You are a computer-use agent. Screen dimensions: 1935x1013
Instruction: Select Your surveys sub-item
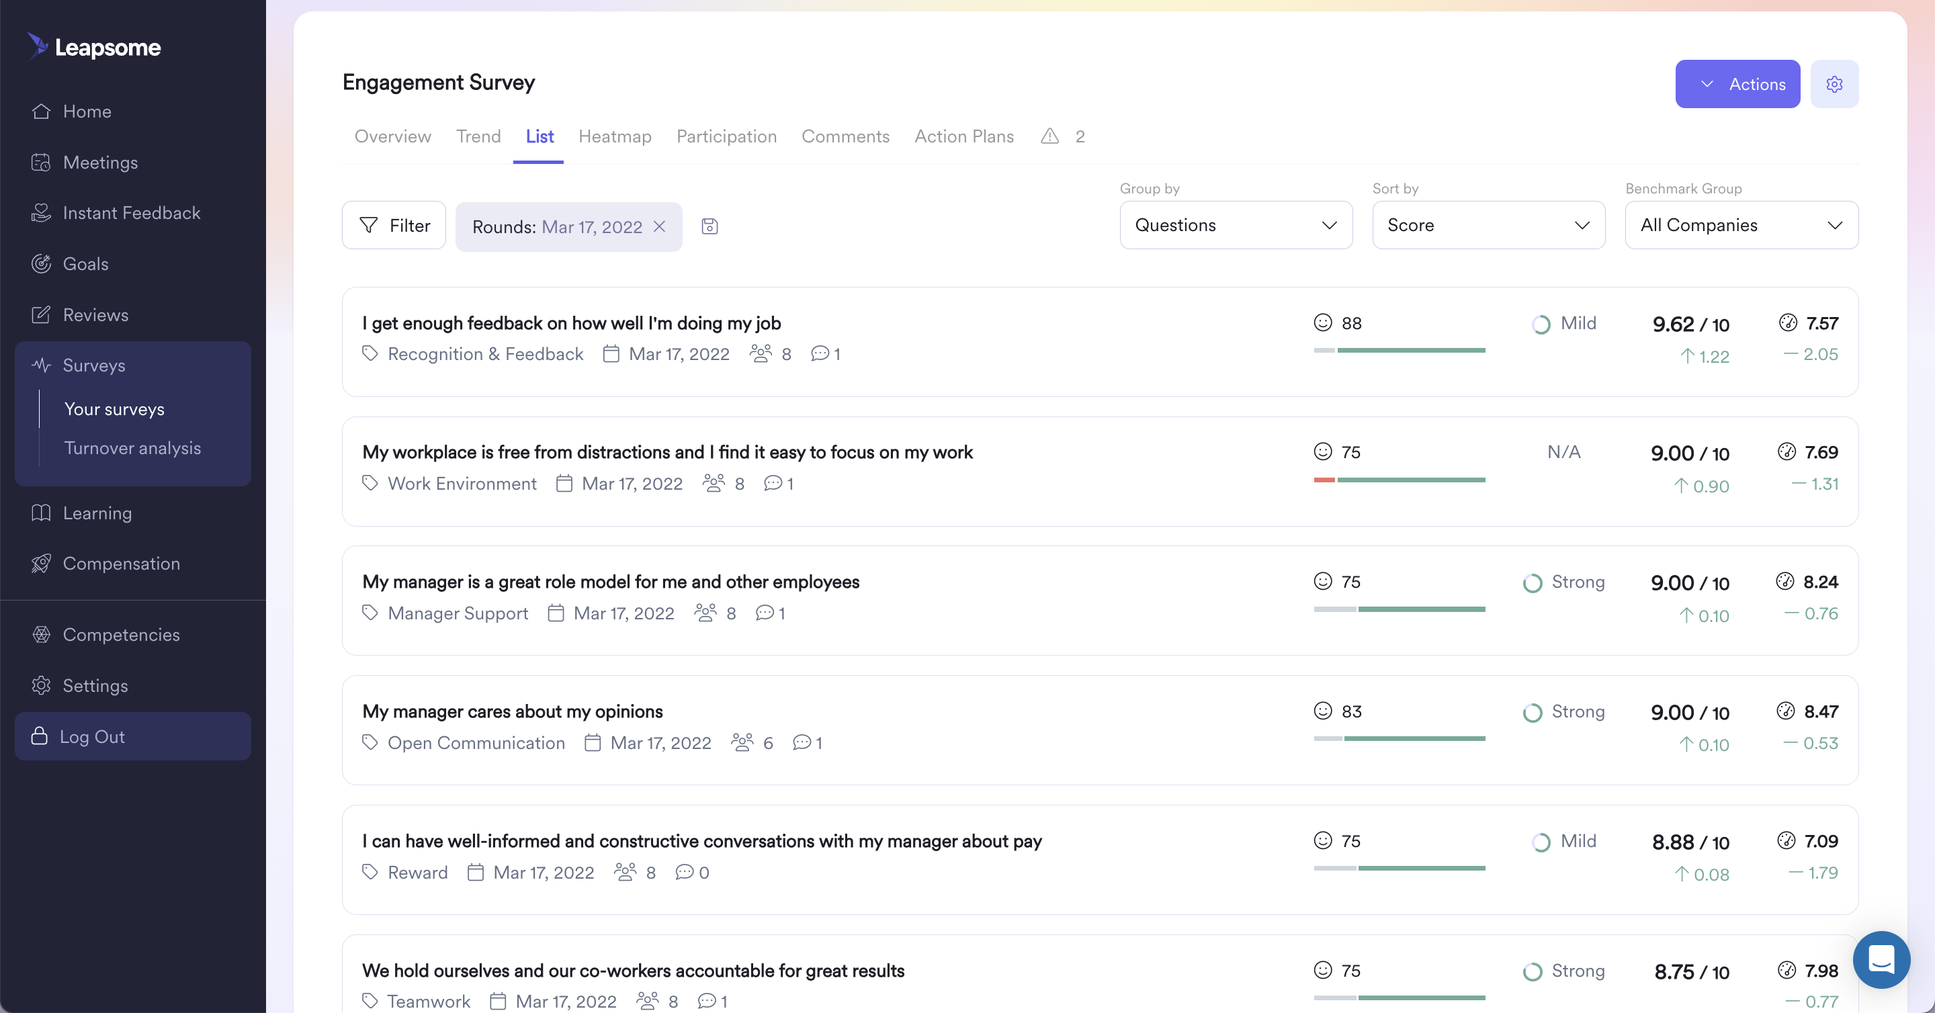click(114, 409)
